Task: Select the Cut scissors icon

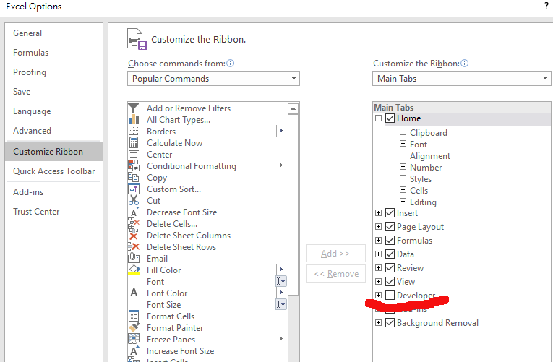Action: click(134, 201)
